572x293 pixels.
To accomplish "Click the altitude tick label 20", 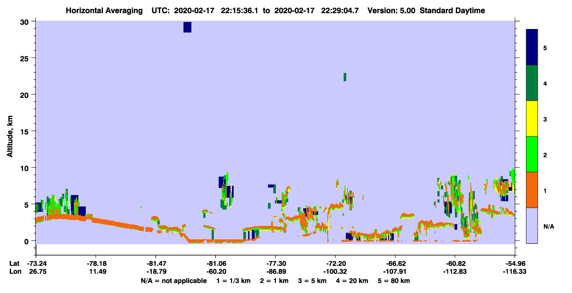I will 26,94.
